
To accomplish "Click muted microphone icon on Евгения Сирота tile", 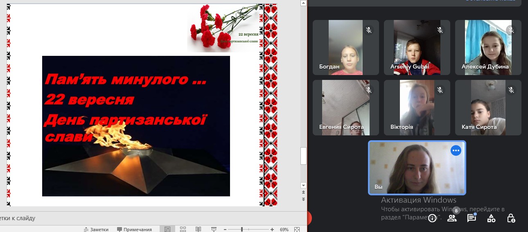I will point(369,90).
